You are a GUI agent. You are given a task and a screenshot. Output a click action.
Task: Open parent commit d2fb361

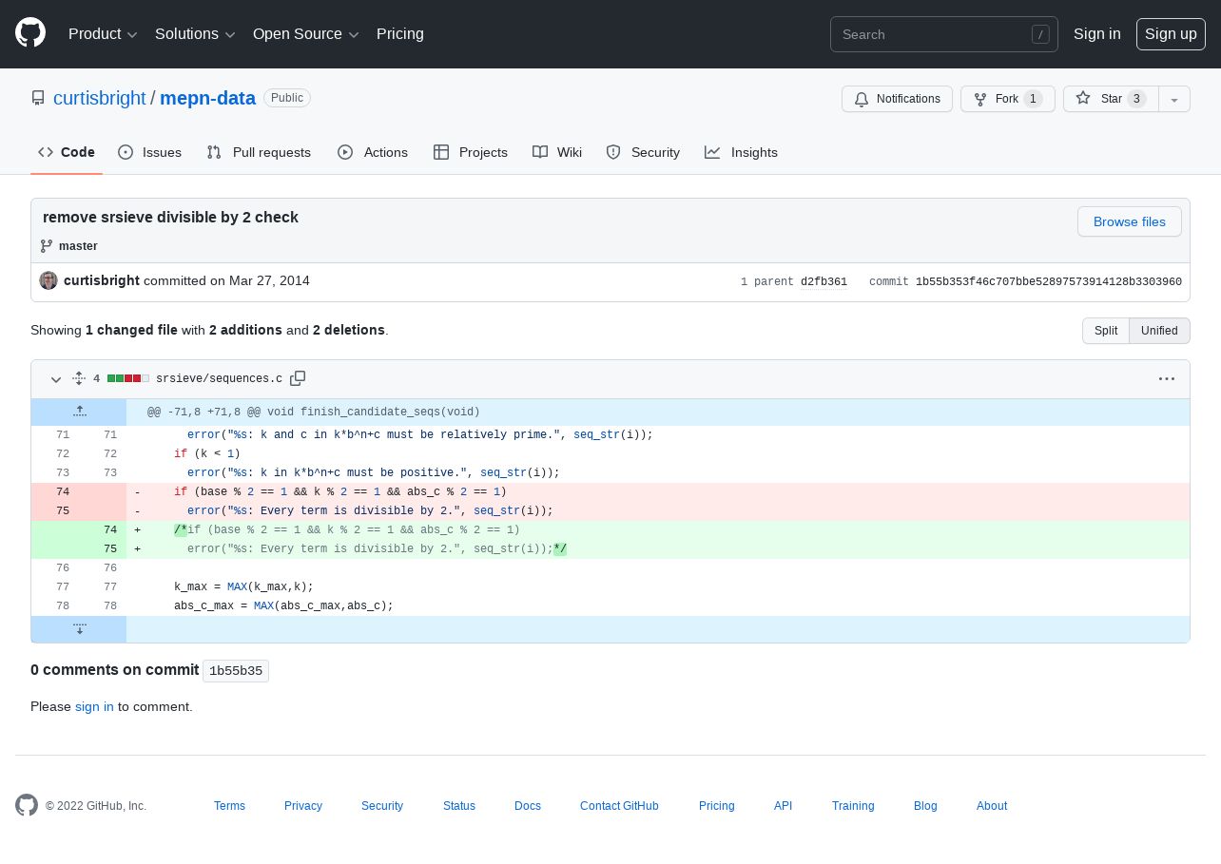coord(824,281)
